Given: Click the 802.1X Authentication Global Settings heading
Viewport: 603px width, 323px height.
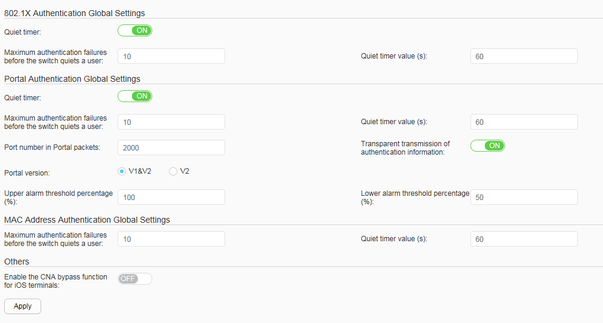Looking at the screenshot, I should click(75, 13).
